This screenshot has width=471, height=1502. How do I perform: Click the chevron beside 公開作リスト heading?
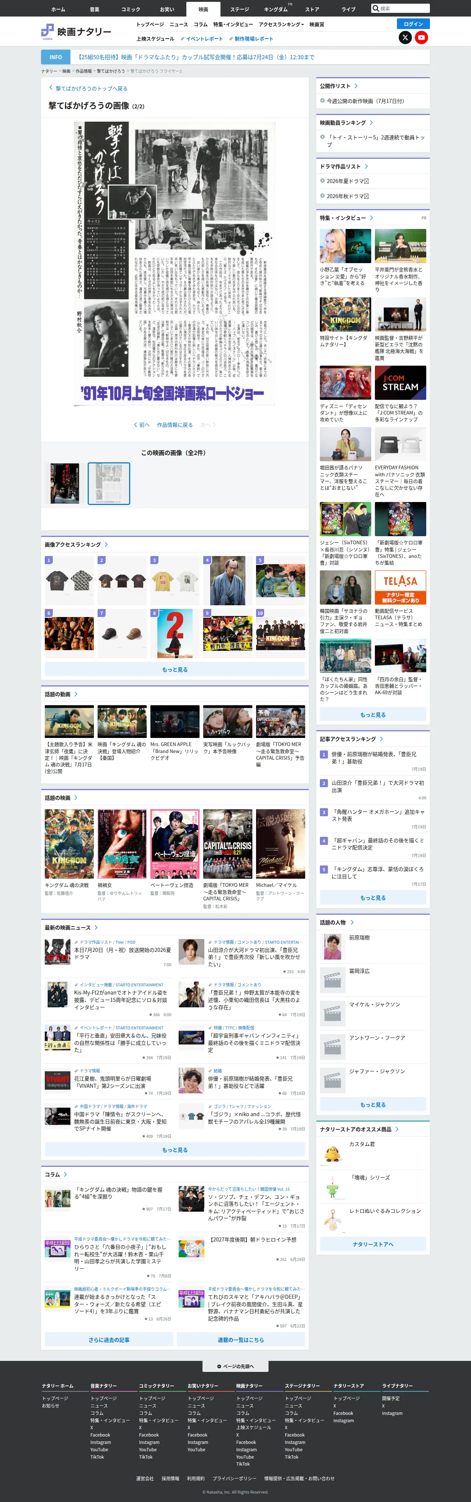tap(356, 86)
